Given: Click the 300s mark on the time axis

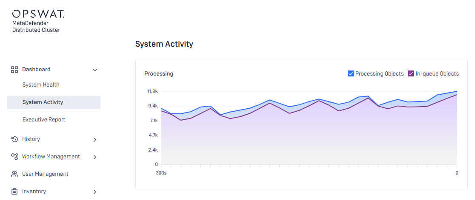Looking at the screenshot, I should (161, 173).
